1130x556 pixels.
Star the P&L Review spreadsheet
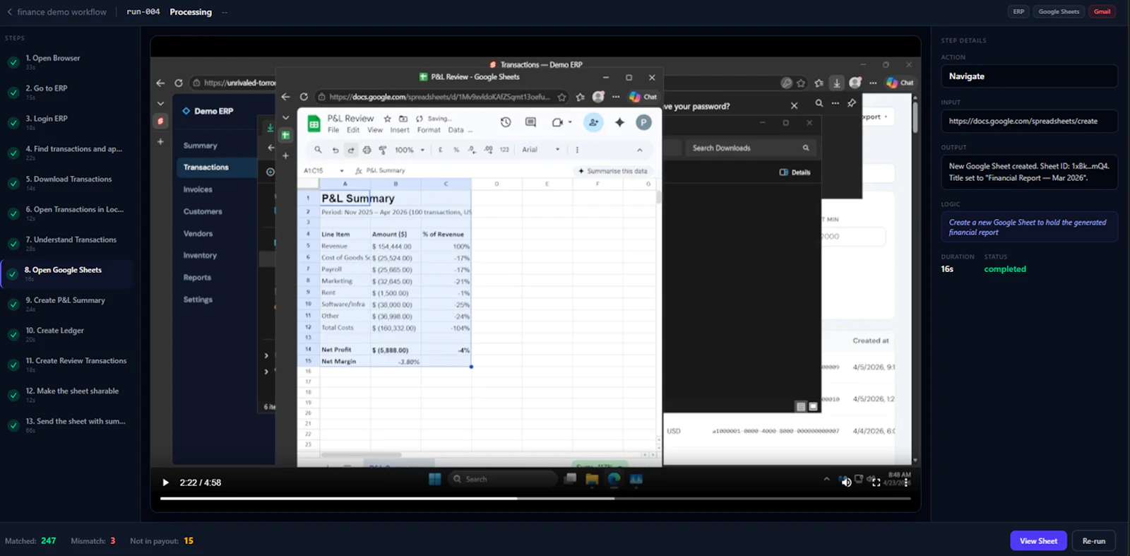click(x=387, y=119)
